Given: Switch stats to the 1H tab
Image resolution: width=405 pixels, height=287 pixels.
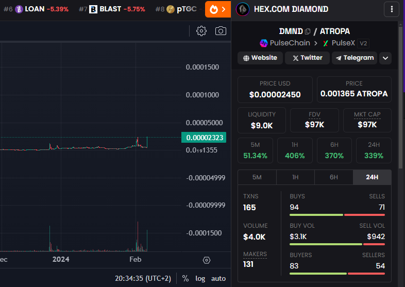Looking at the screenshot, I should [x=295, y=177].
